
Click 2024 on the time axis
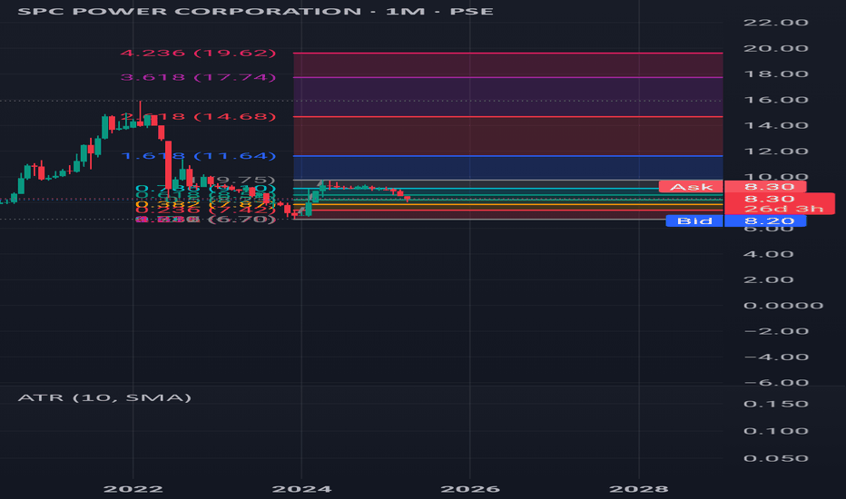click(x=301, y=489)
